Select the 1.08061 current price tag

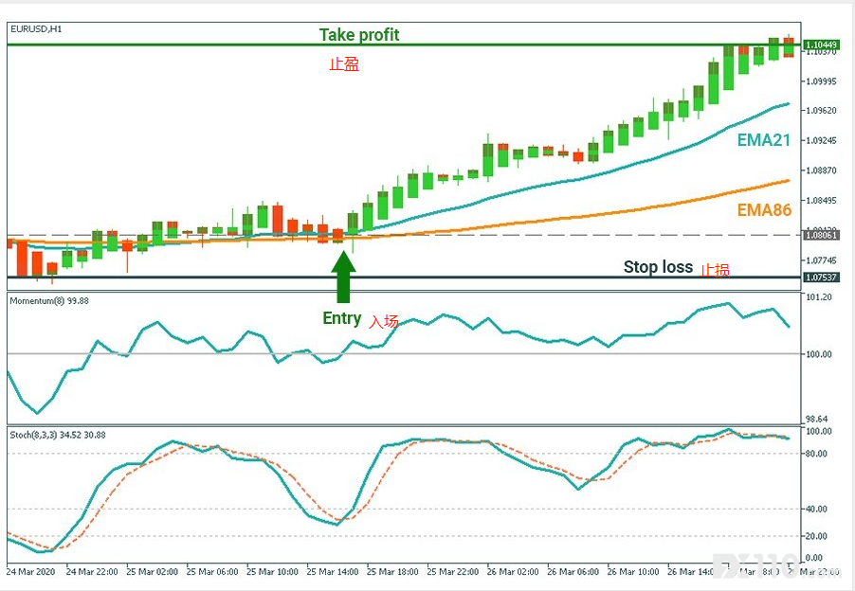pyautogui.click(x=820, y=234)
